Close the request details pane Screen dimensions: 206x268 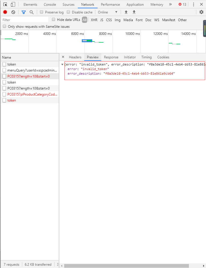63,57
